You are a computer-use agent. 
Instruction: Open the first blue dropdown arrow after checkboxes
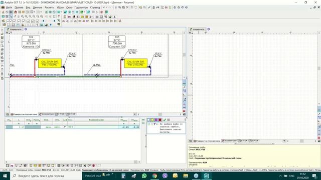(x=44, y=21)
